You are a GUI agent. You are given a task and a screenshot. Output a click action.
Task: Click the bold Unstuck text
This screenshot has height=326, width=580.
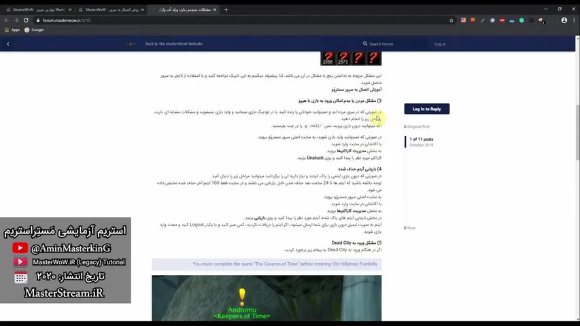315,158
